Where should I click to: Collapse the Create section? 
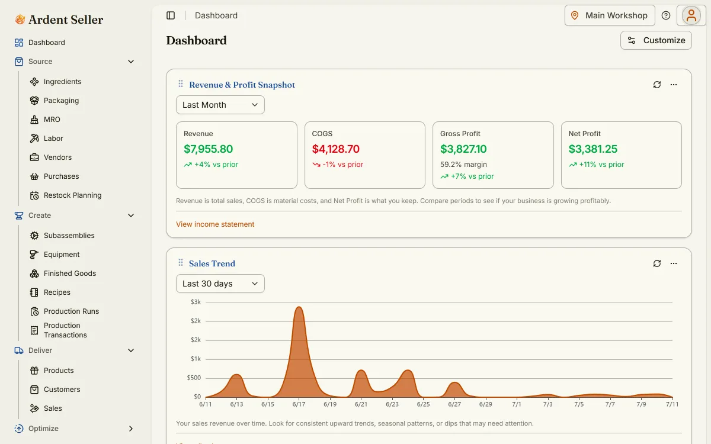click(131, 215)
